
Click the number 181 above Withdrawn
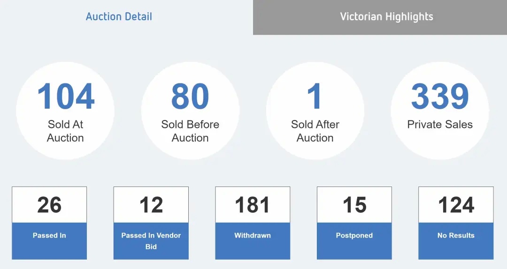[x=253, y=205]
